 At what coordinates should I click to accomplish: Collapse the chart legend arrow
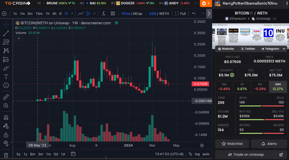click(x=19, y=39)
